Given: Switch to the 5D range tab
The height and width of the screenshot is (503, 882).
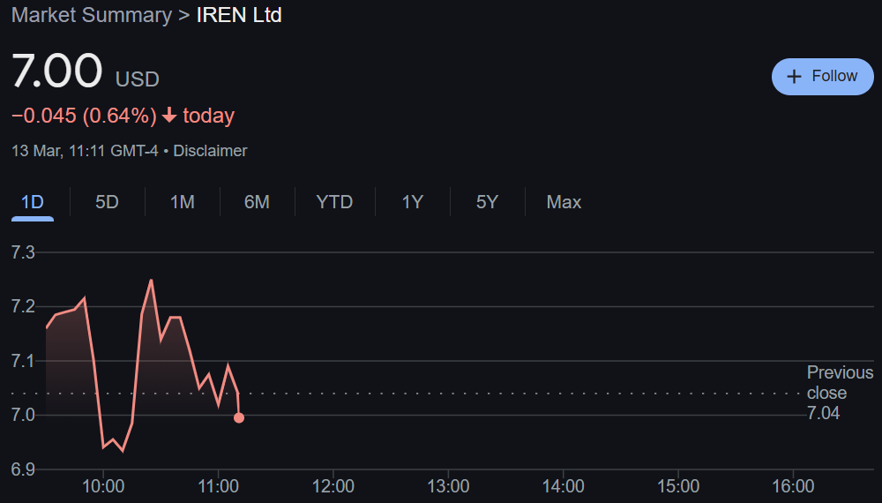Looking at the screenshot, I should pos(107,202).
